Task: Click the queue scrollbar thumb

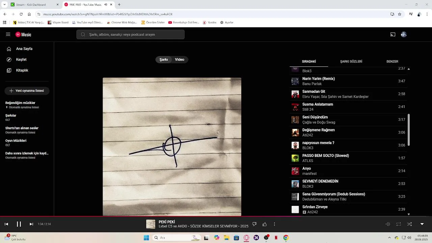Action: click(409, 130)
